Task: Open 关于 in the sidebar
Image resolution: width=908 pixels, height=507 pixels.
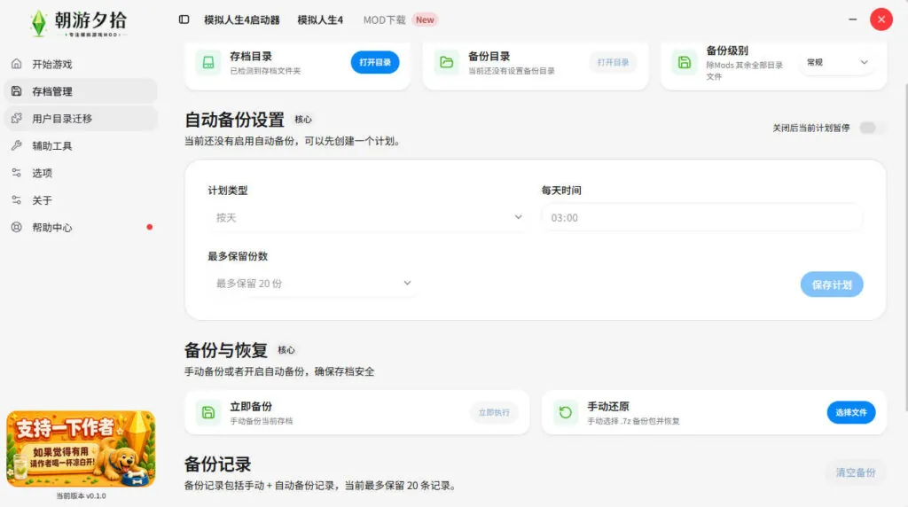Action: click(x=81, y=199)
